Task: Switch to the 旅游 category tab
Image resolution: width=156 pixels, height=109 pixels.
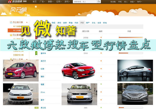Action: coord(65,23)
